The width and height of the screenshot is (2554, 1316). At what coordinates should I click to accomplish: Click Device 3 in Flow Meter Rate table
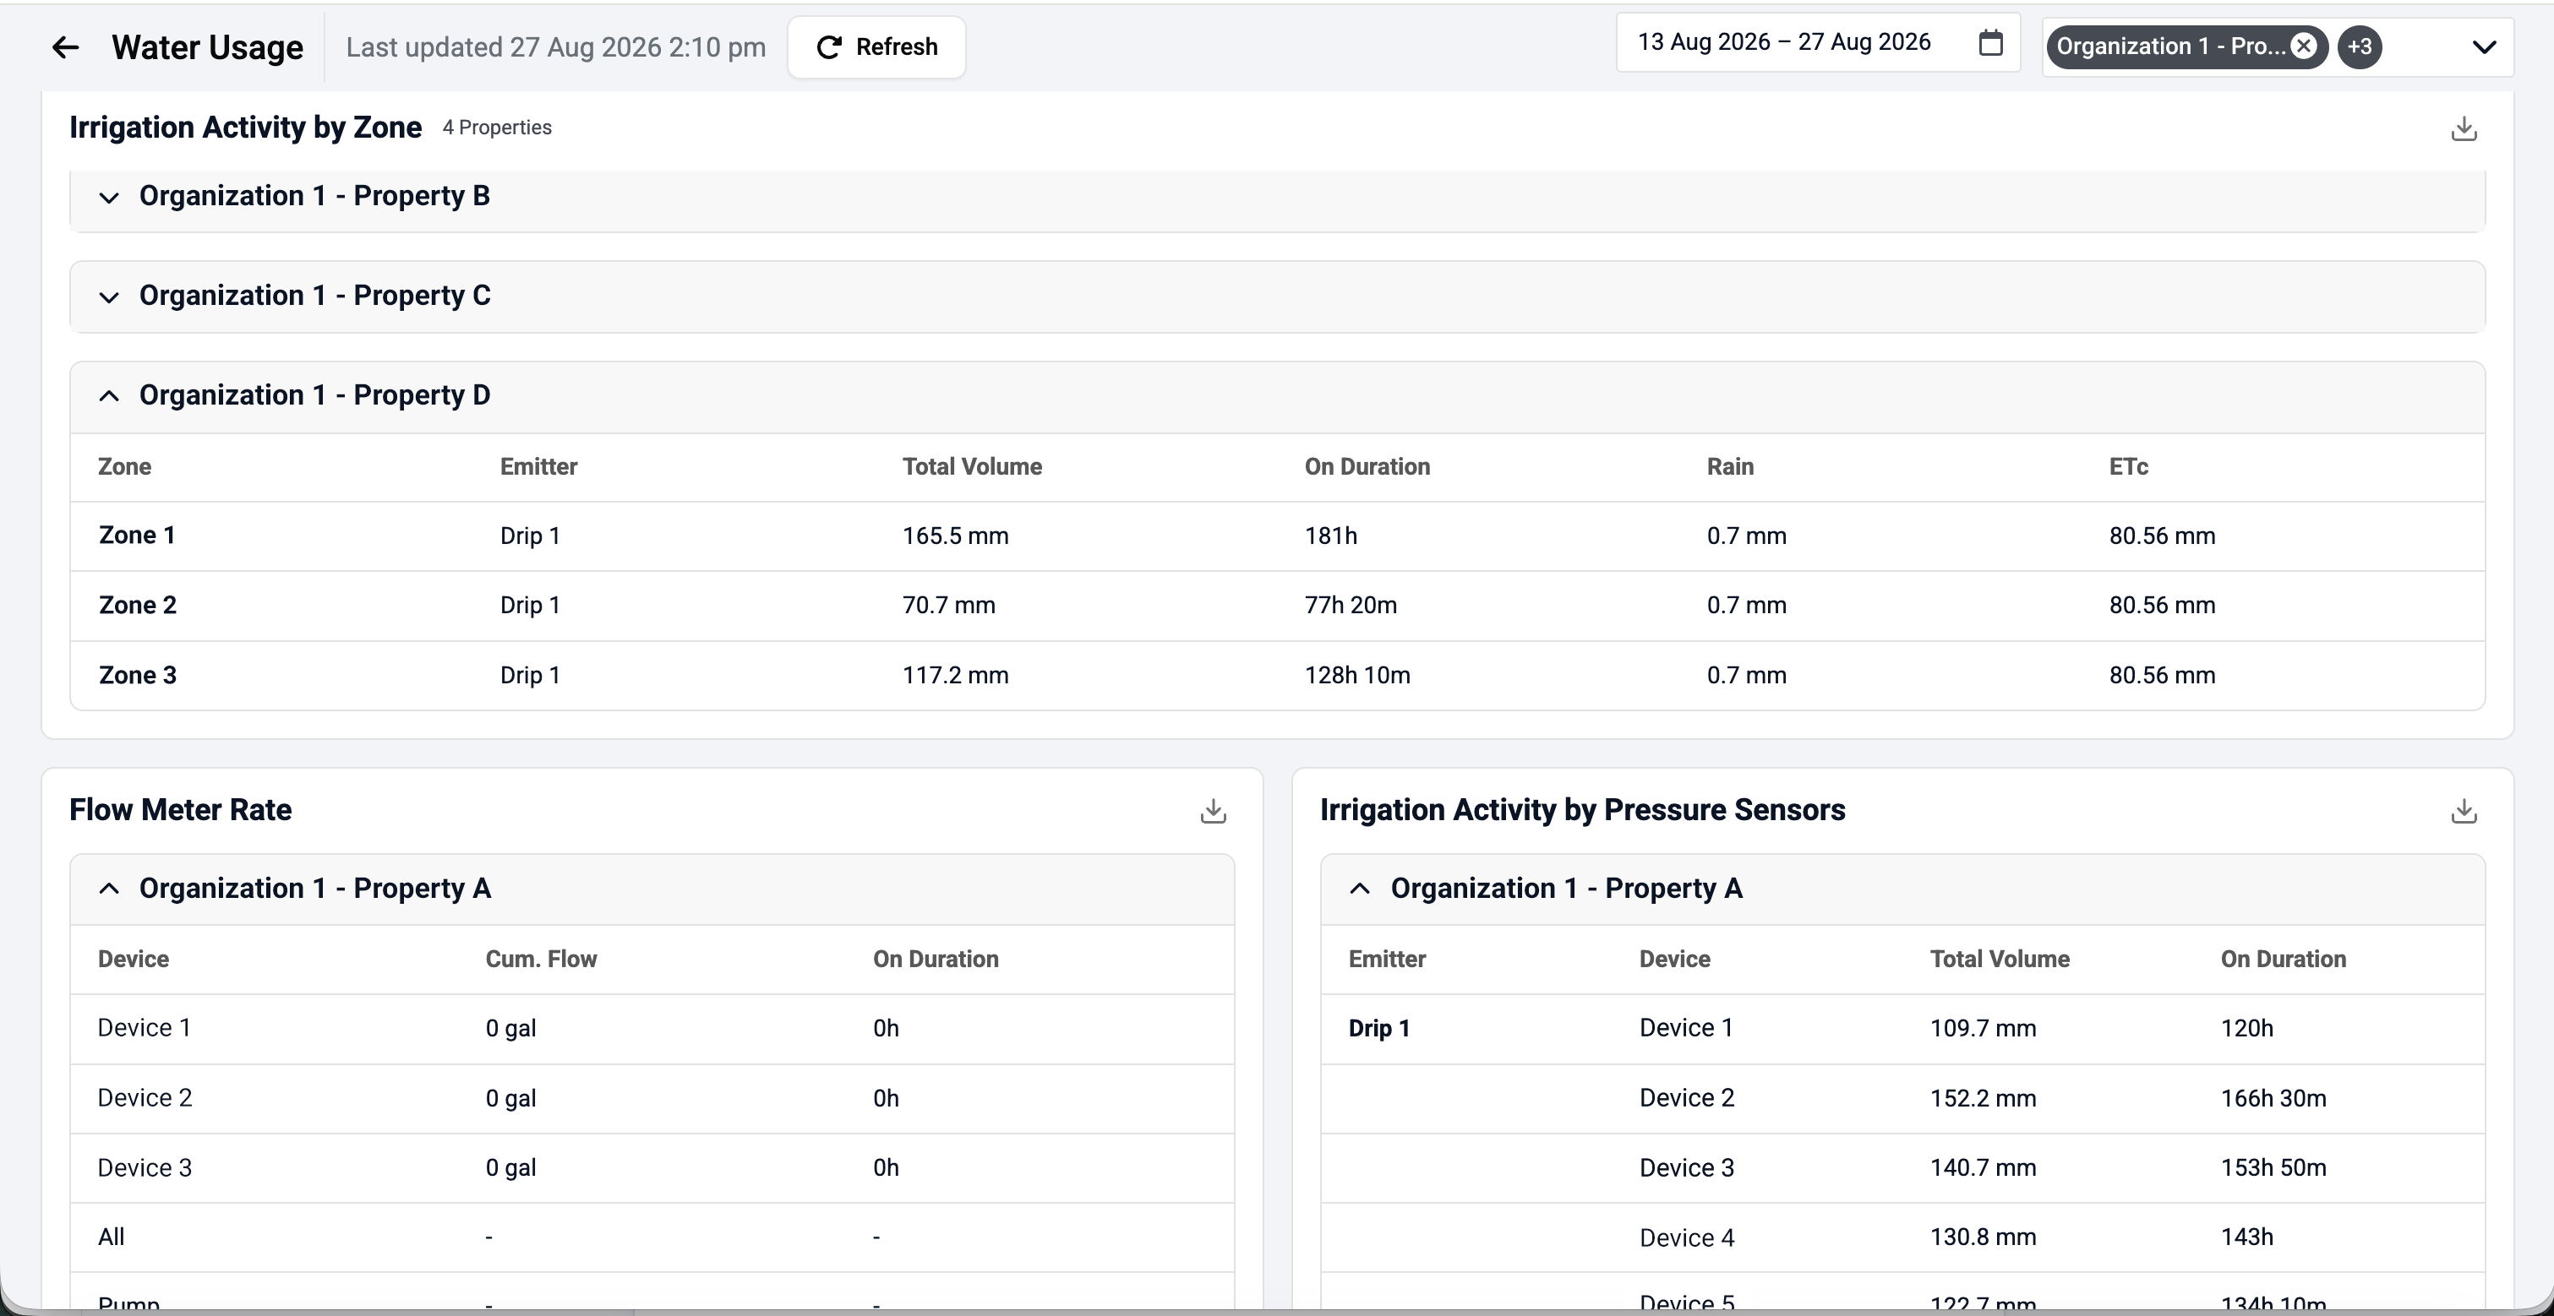[x=145, y=1168]
